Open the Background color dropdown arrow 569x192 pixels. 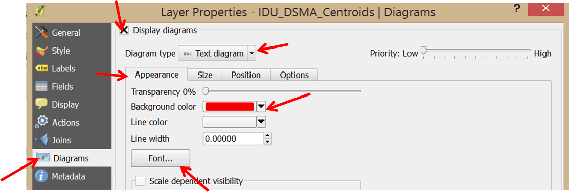pyautogui.click(x=261, y=107)
